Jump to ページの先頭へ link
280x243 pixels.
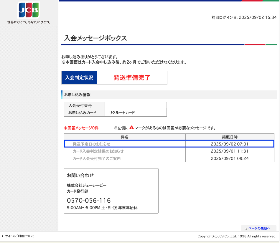(x=259, y=228)
